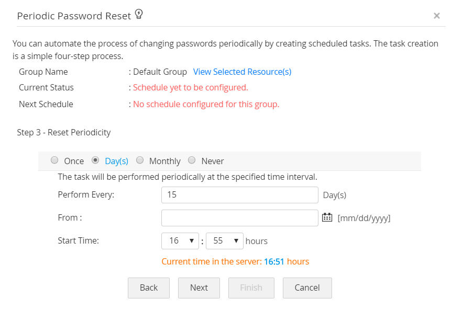Click the View Selected Resource(s) link

coord(242,72)
